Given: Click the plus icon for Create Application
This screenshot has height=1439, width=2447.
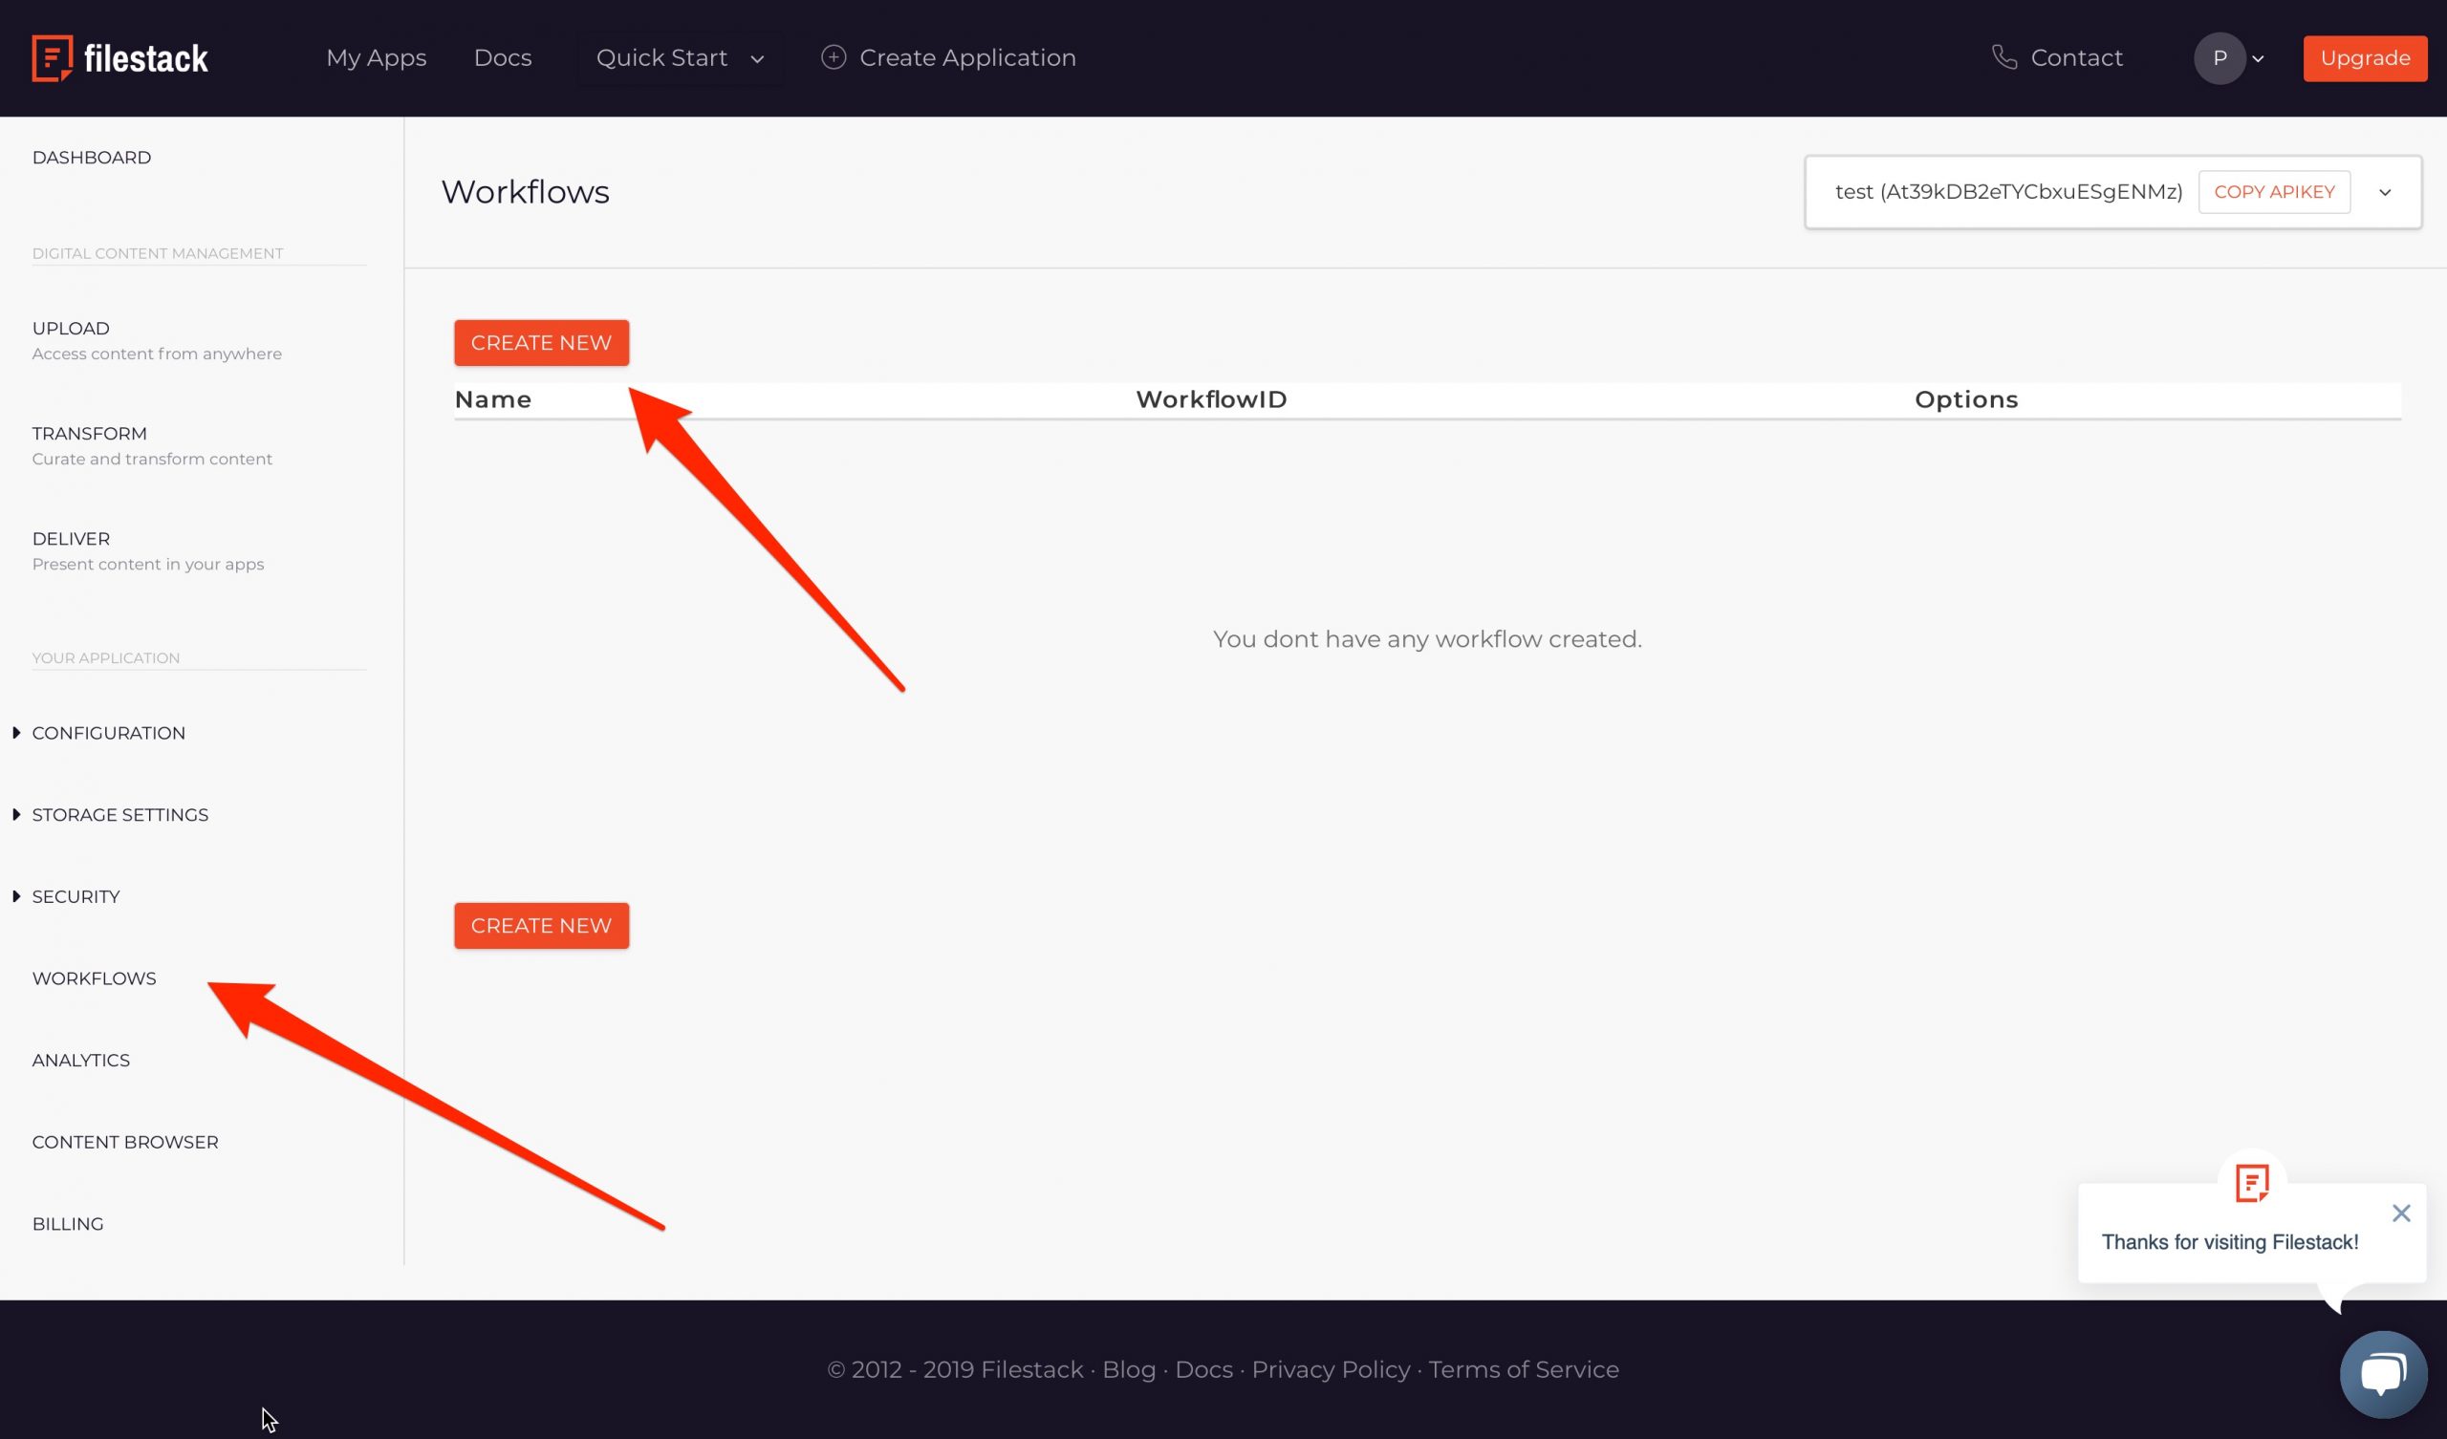Looking at the screenshot, I should (x=834, y=57).
